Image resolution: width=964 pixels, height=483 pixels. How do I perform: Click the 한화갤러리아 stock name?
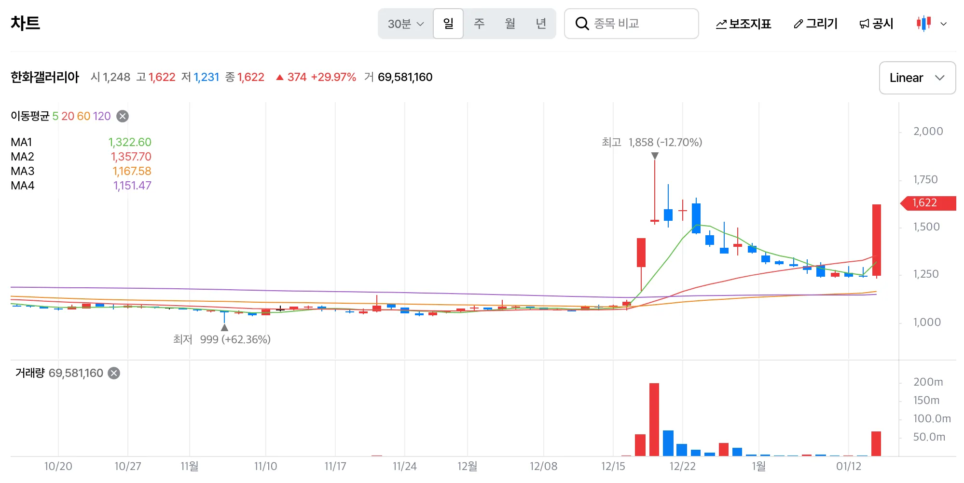click(x=45, y=77)
